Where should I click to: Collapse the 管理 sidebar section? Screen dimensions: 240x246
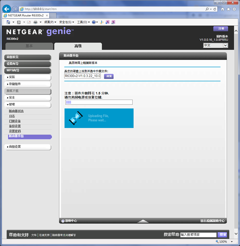coord(28,105)
